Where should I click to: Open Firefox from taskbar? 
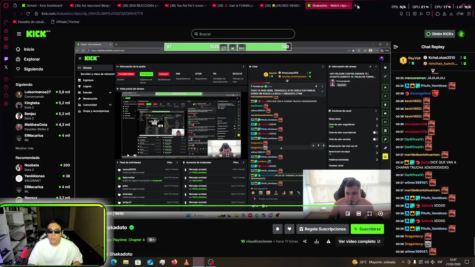[174, 262]
